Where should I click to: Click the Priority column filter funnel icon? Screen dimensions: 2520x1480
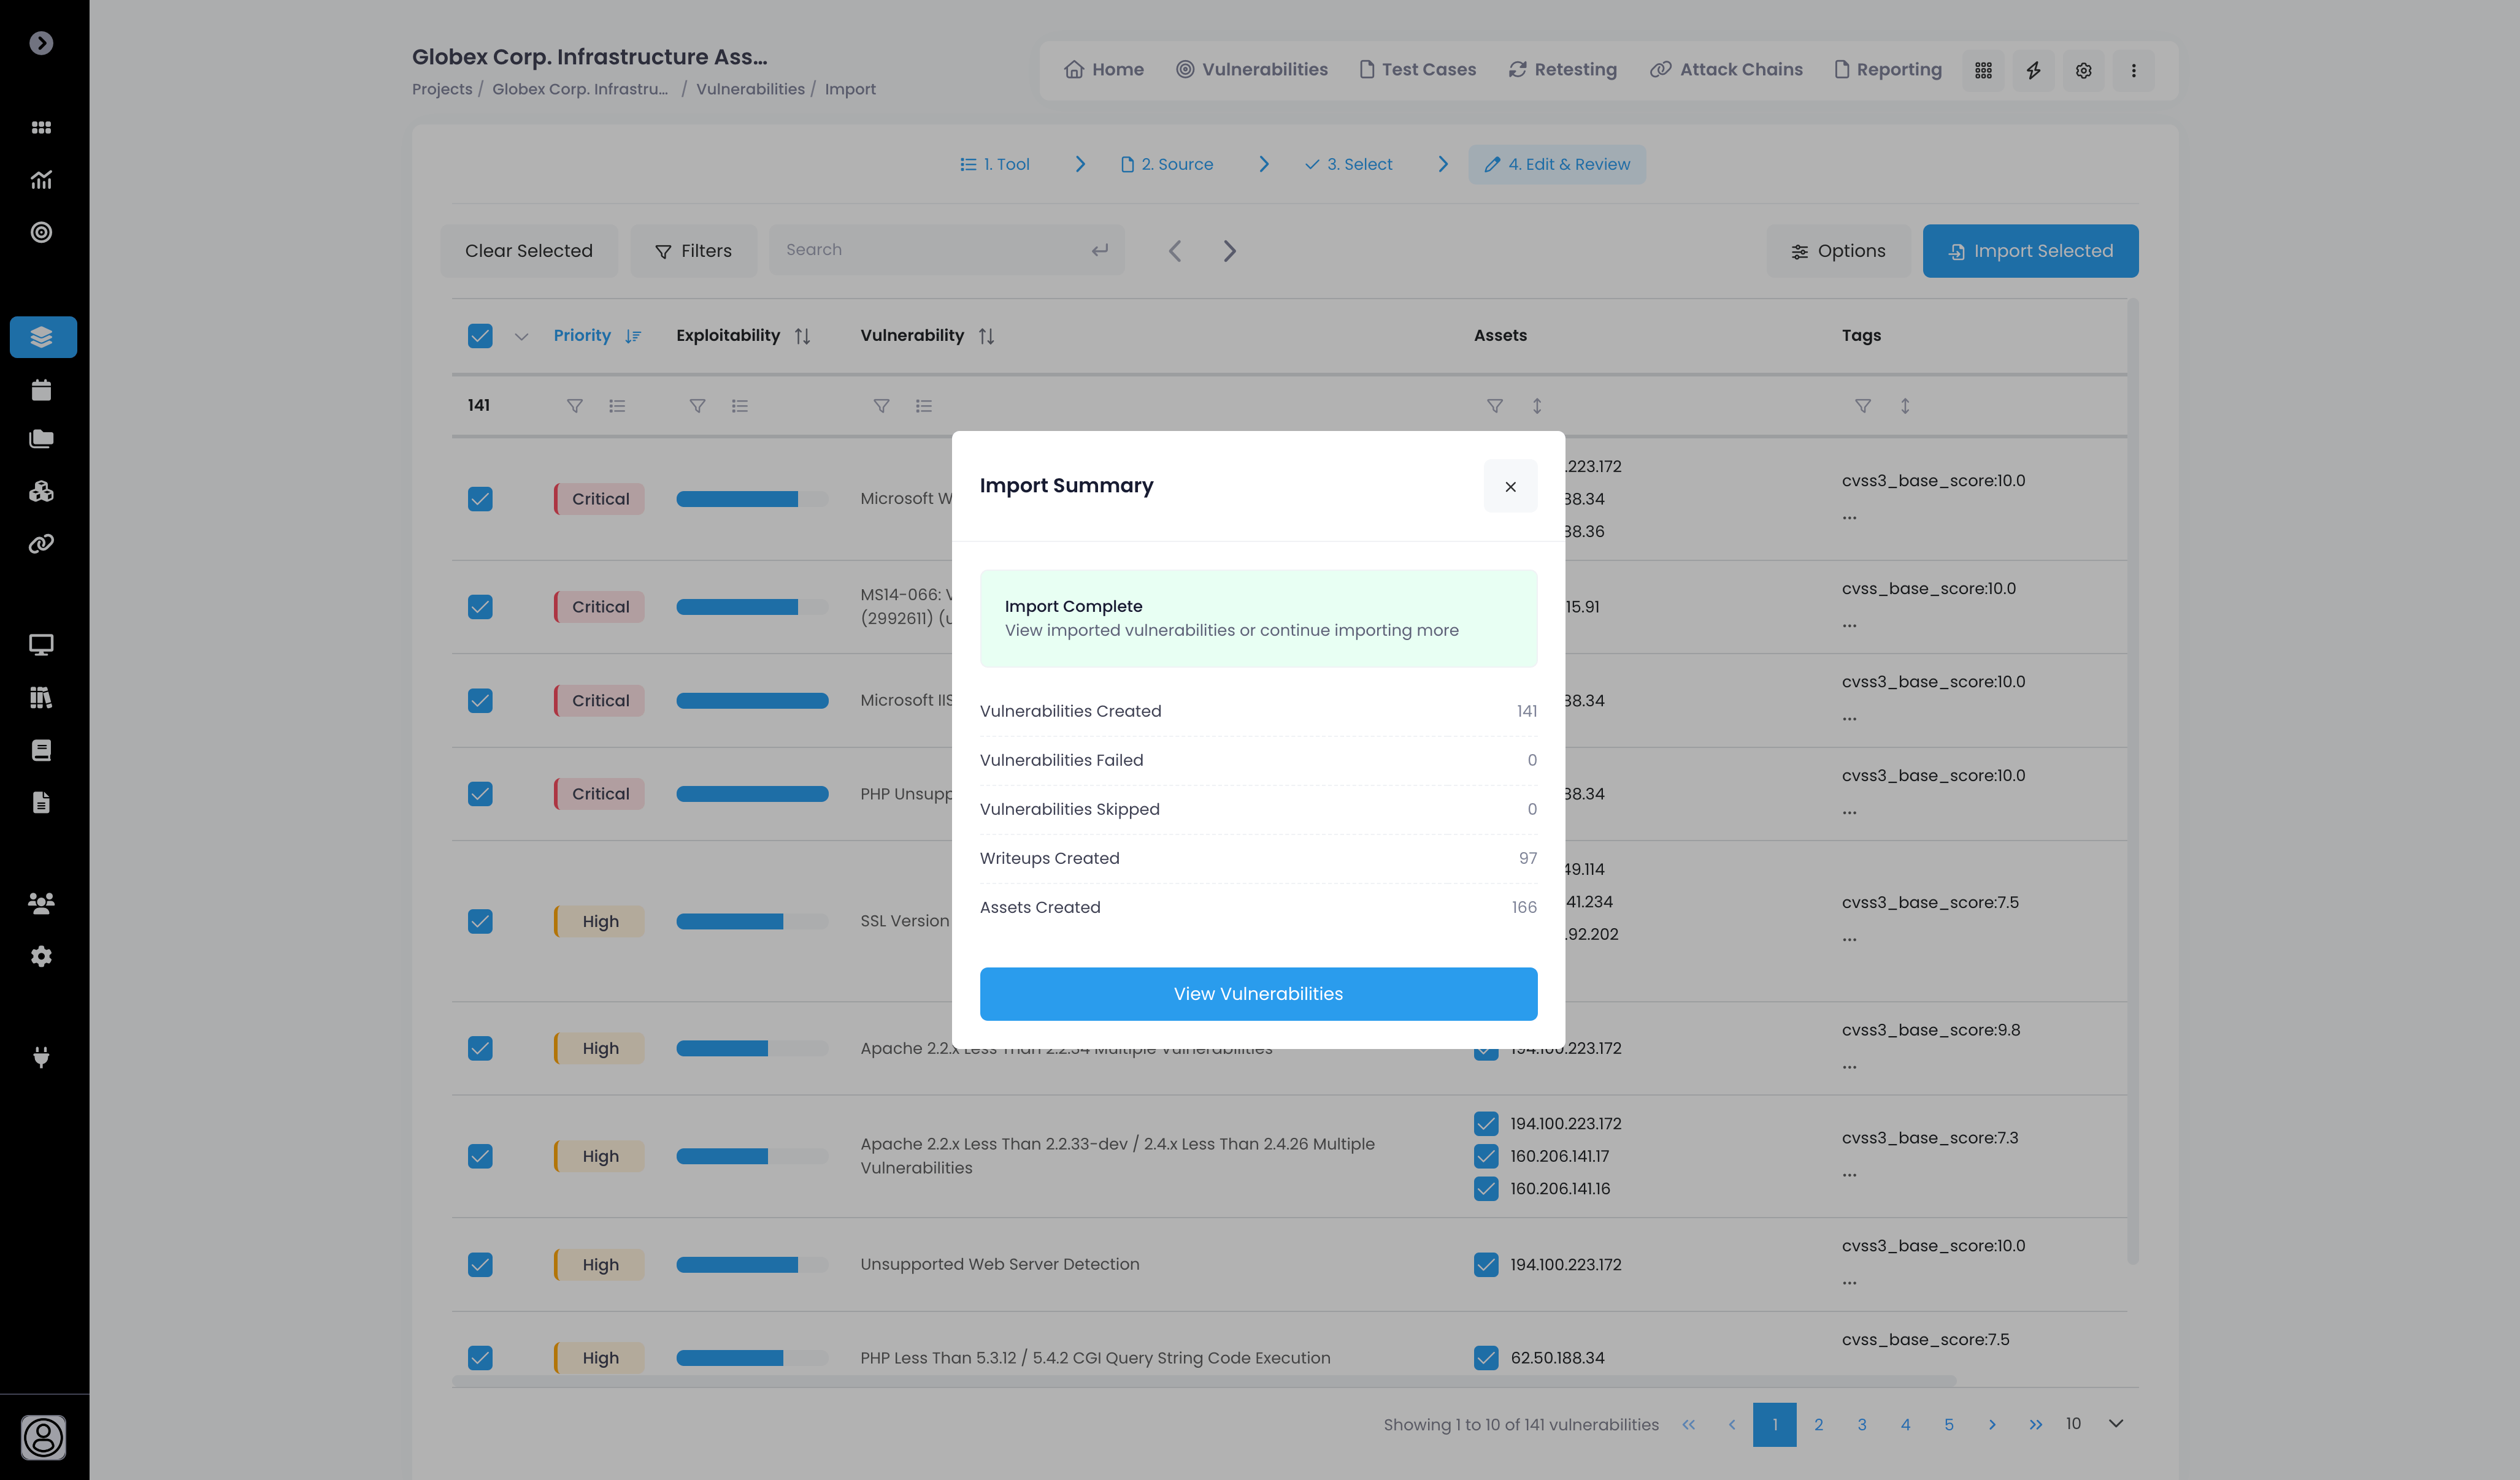coord(574,406)
